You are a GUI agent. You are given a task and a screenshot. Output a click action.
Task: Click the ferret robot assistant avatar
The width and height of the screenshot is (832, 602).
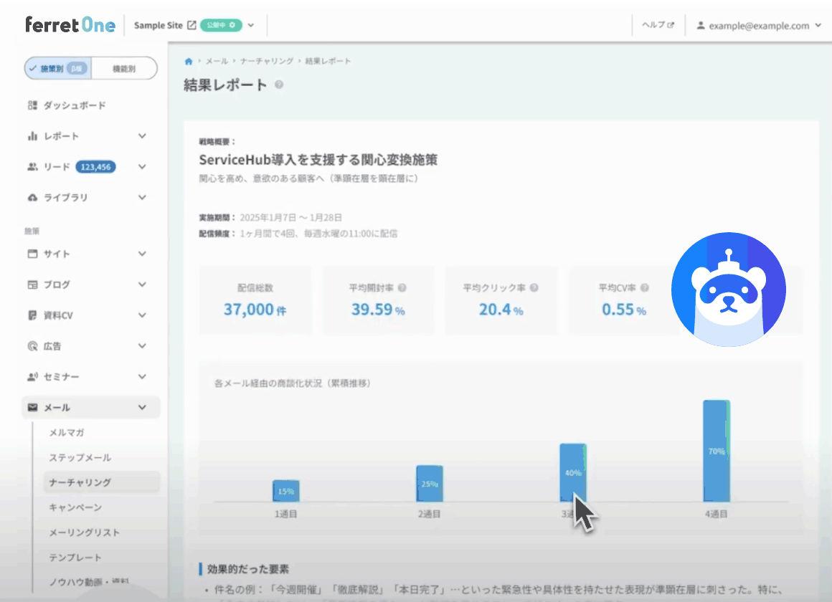click(x=728, y=289)
